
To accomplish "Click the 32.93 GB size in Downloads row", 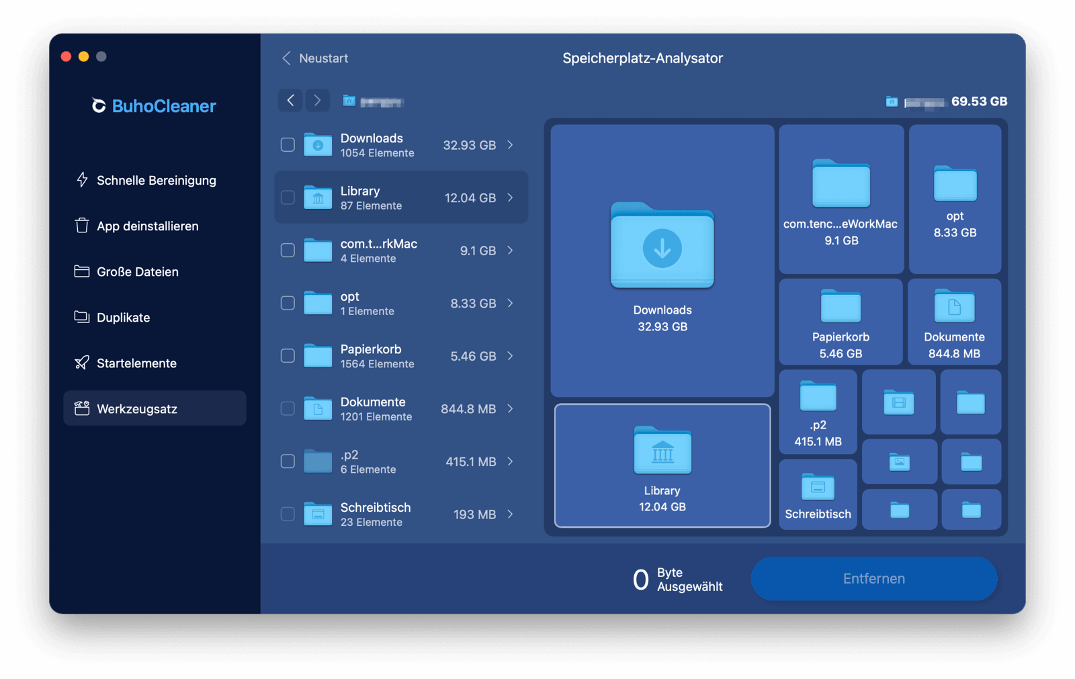I will click(470, 145).
